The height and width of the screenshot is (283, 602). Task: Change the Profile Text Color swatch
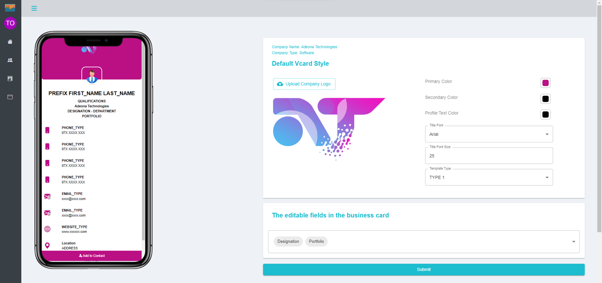(x=545, y=114)
